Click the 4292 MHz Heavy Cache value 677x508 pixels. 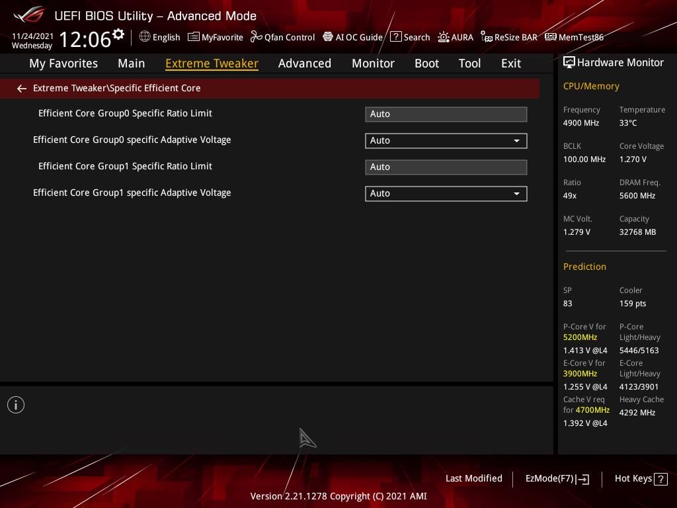[637, 413]
